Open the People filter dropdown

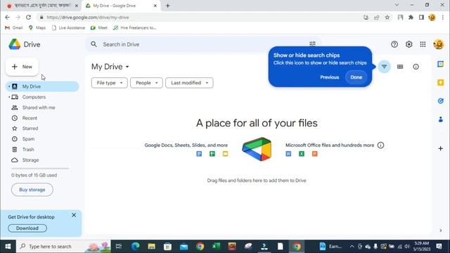pyautogui.click(x=146, y=83)
